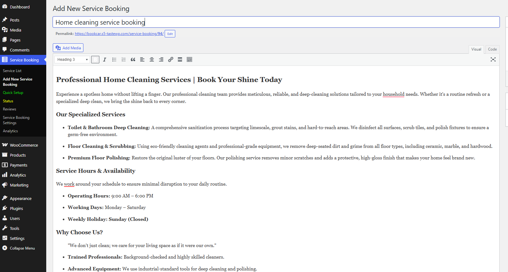Toggle bold formatting in editor toolbar
This screenshot has width=508, height=272.
pyautogui.click(x=95, y=60)
